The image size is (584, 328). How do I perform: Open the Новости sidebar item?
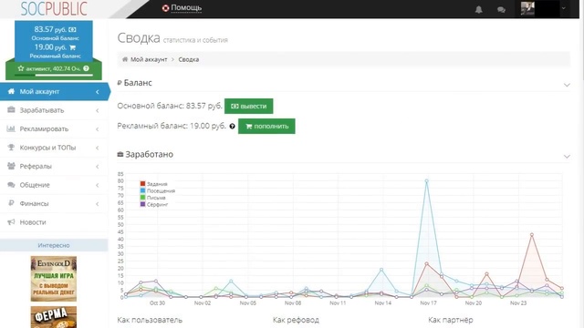point(54,221)
